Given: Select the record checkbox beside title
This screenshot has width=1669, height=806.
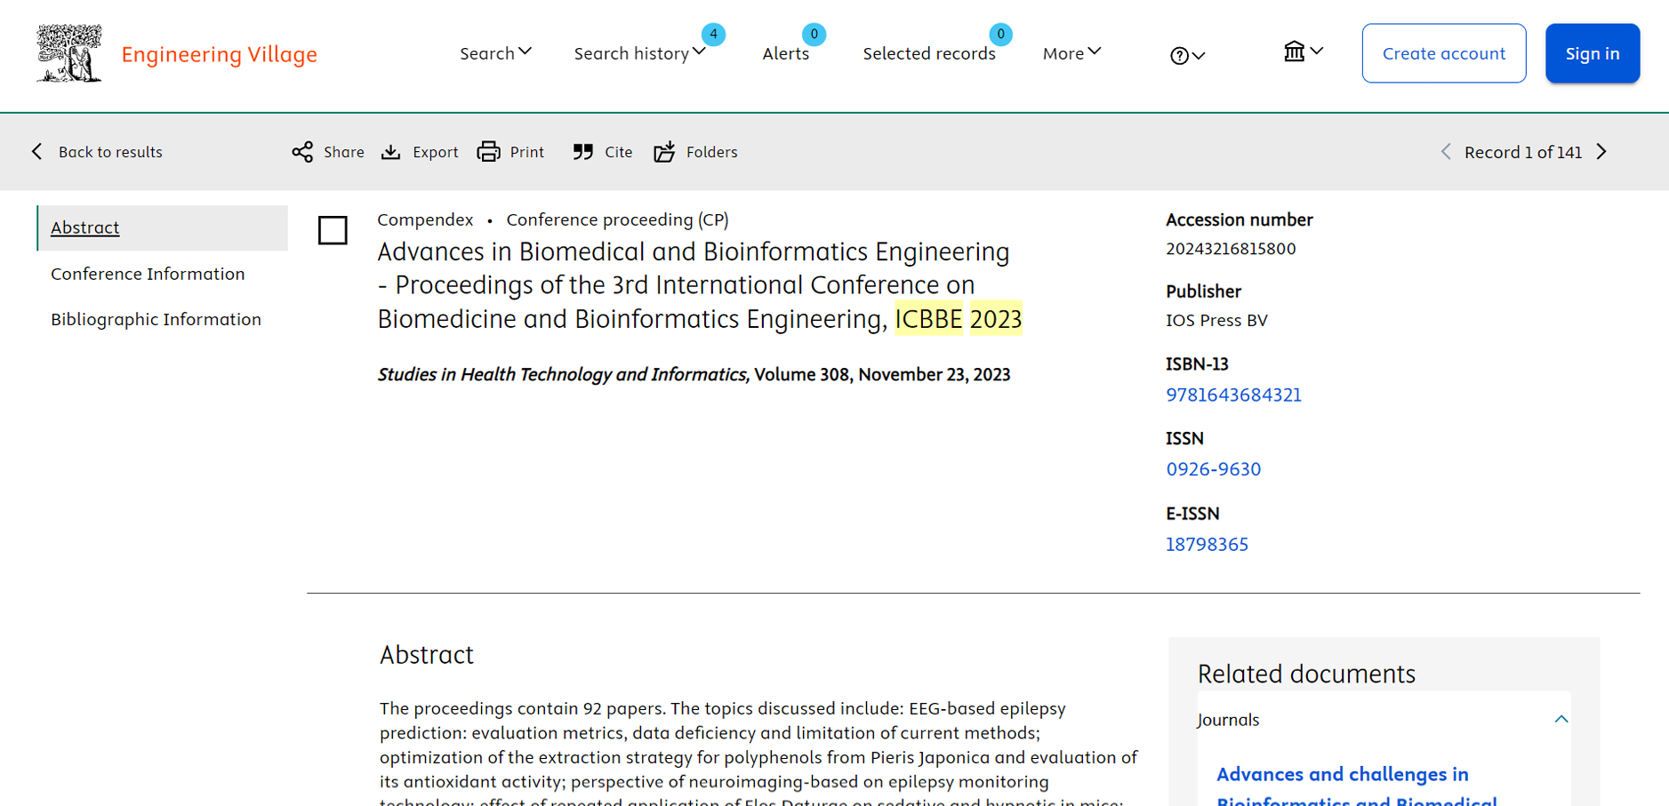Looking at the screenshot, I should pos(333,230).
